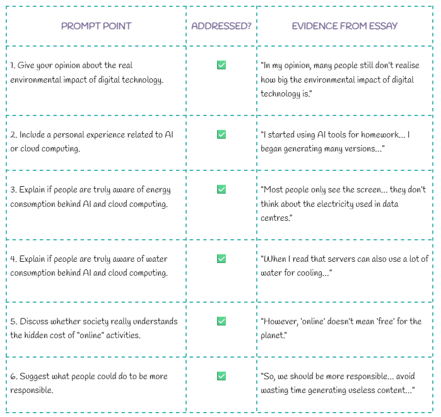441x417 pixels.
Task: Click the checkmark for the opinion prompt point
Action: [x=221, y=65]
